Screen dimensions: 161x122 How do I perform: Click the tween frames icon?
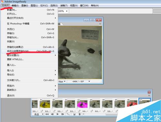point(68,114)
